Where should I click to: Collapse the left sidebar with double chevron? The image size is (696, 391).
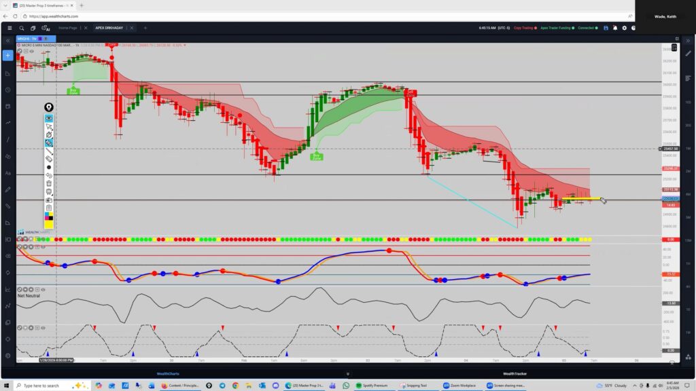pyautogui.click(x=7, y=40)
